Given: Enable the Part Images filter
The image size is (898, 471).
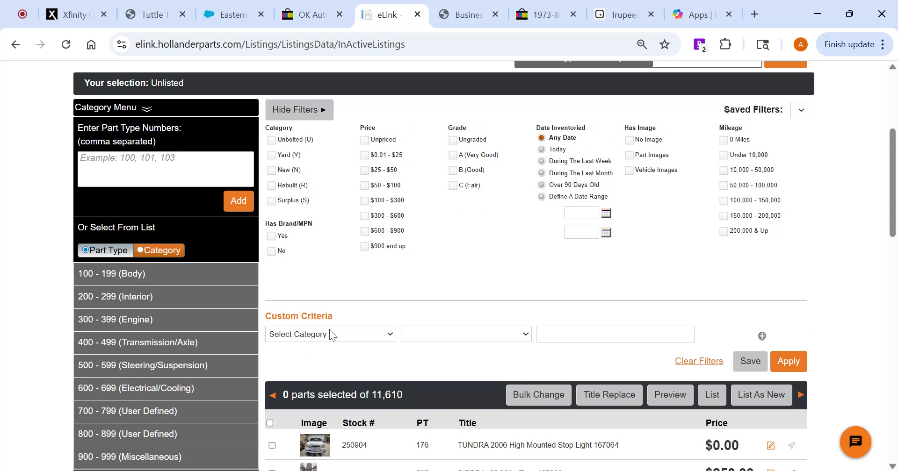Looking at the screenshot, I should pos(629,155).
